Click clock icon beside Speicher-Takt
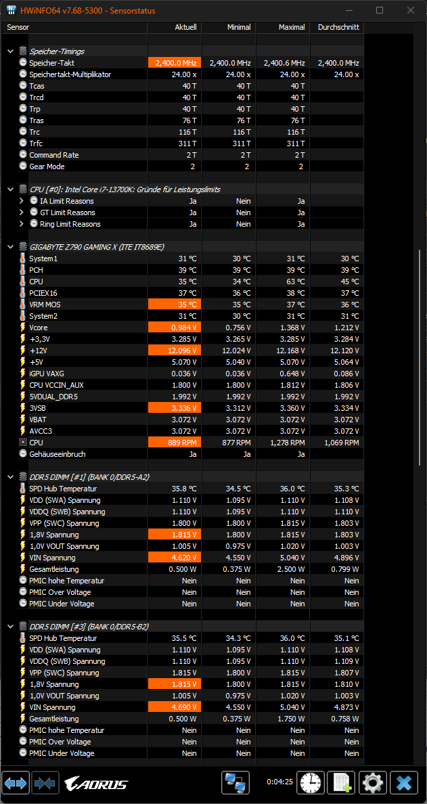 click(x=22, y=62)
